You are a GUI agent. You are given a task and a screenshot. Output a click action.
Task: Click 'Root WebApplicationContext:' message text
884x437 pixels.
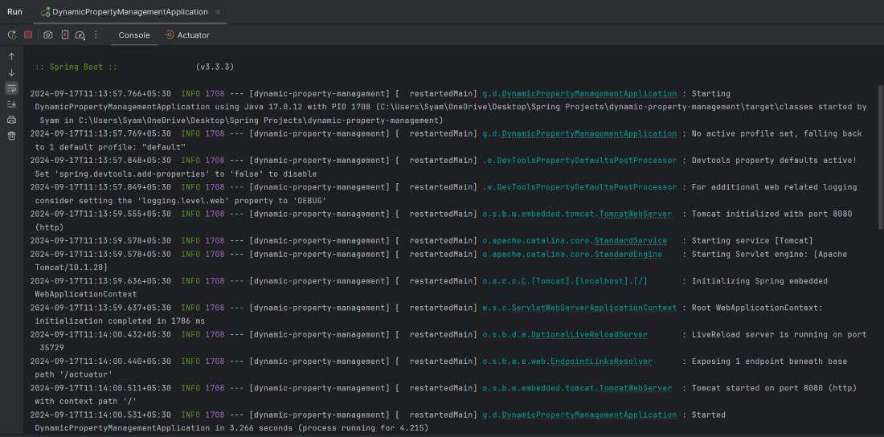tap(757, 308)
